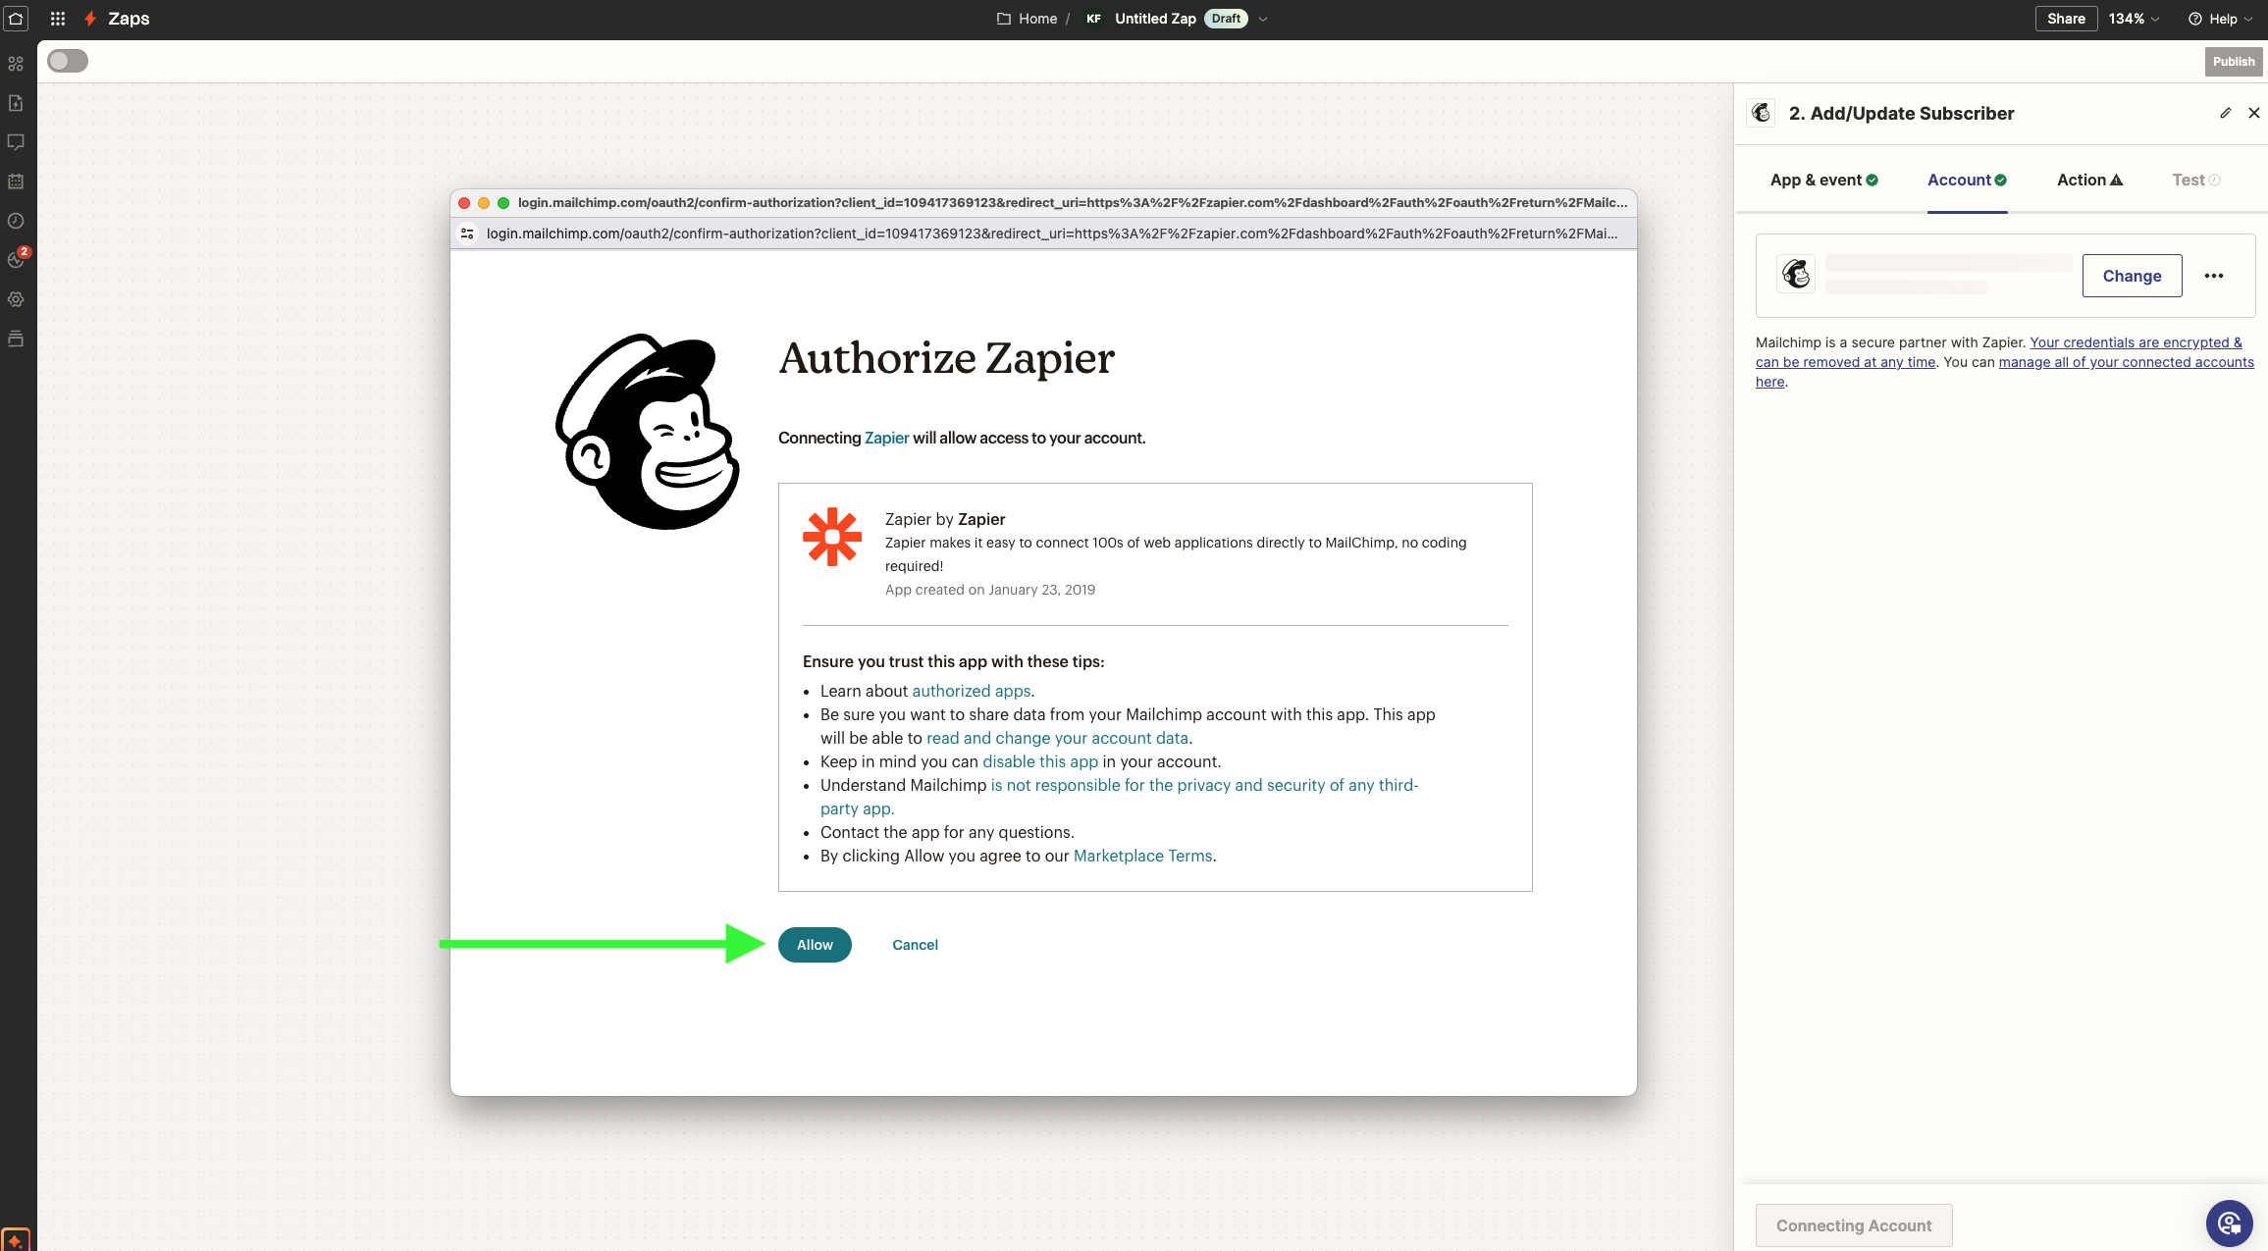Click the Draft status badge
This screenshot has width=2268, height=1251.
tap(1226, 19)
